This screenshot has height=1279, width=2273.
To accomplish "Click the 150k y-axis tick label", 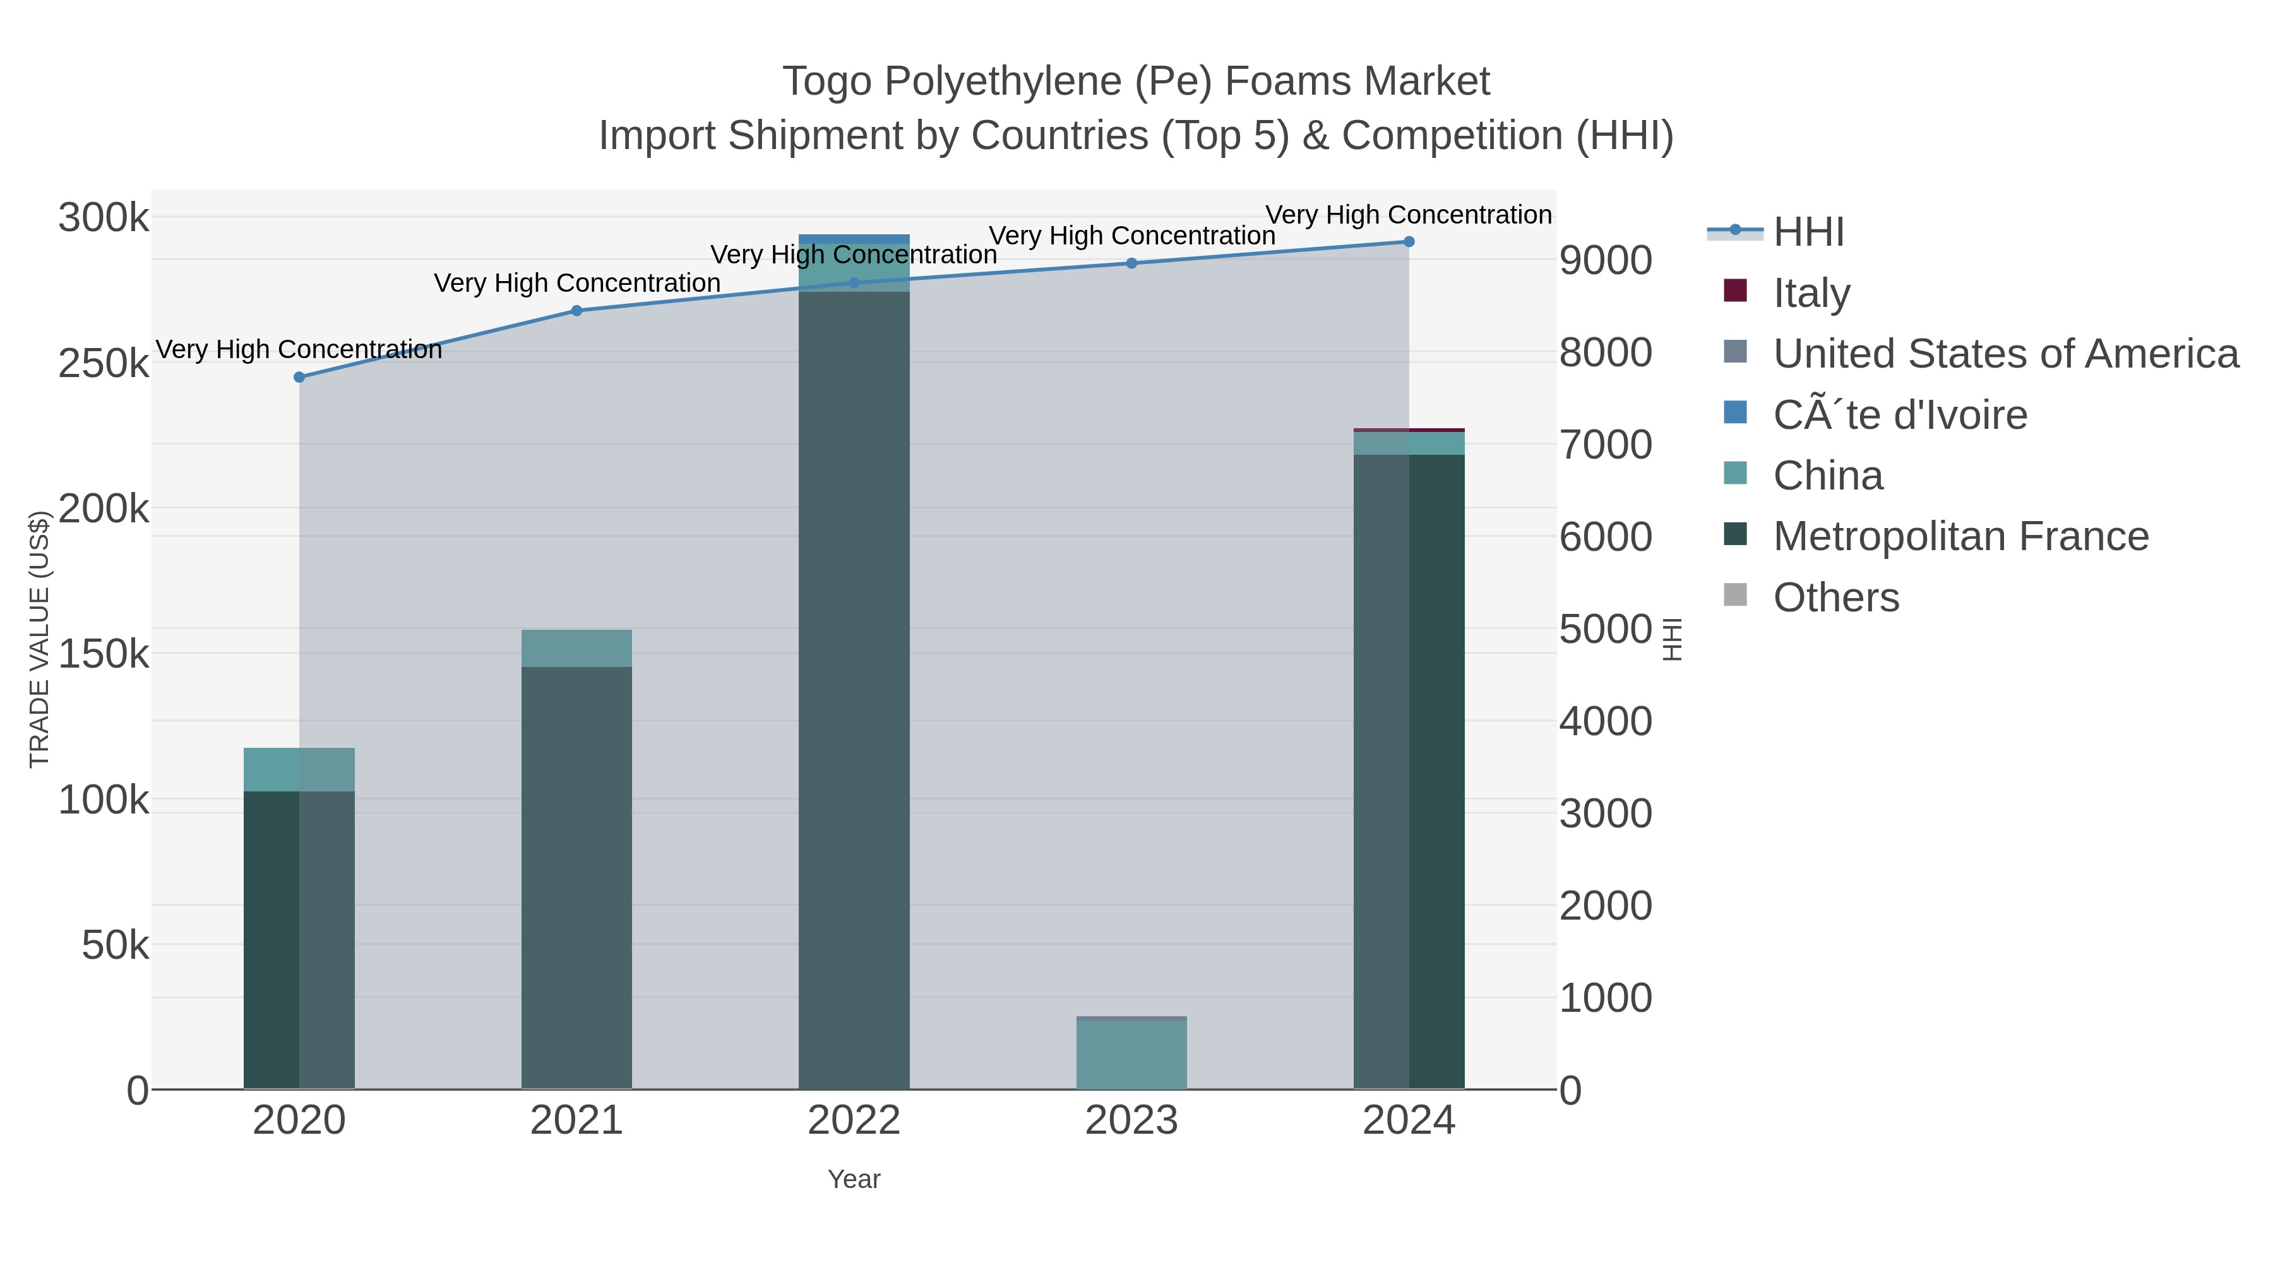I will (x=104, y=654).
